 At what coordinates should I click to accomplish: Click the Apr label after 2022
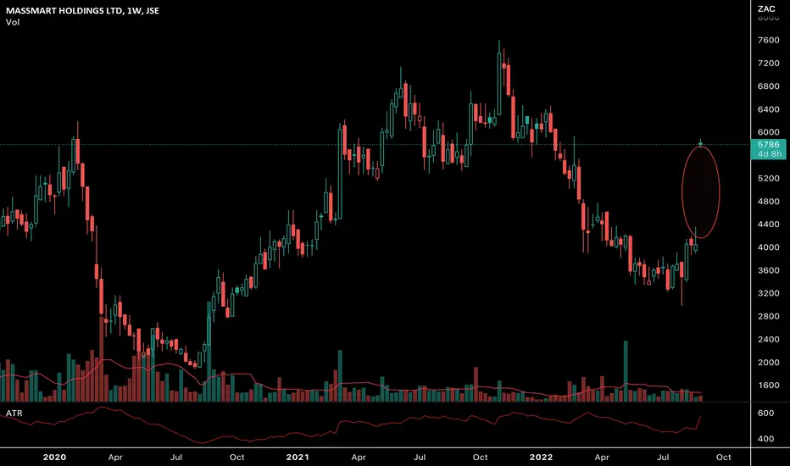[602, 458]
